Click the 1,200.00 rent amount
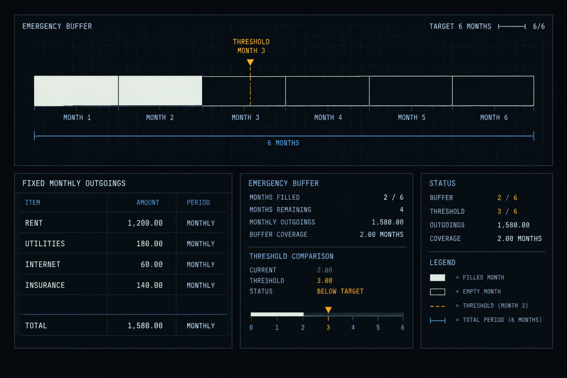The height and width of the screenshot is (378, 567). pyautogui.click(x=145, y=223)
